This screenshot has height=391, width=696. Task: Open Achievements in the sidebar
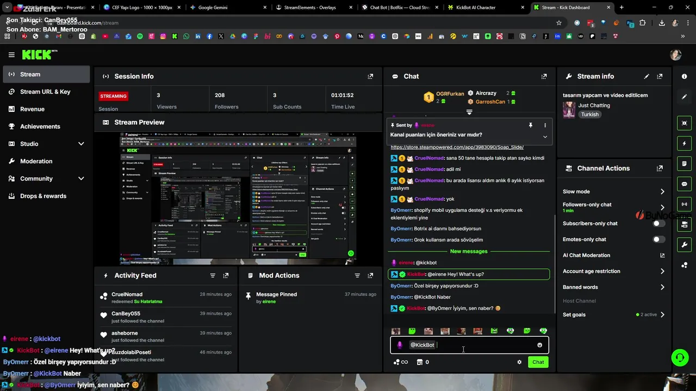click(x=46, y=127)
